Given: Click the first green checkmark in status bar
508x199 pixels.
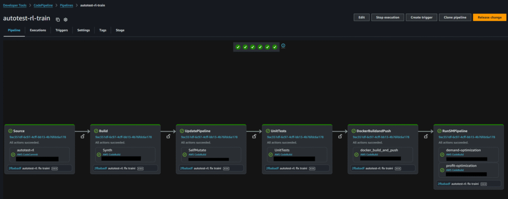Looking at the screenshot, I should pos(238,47).
